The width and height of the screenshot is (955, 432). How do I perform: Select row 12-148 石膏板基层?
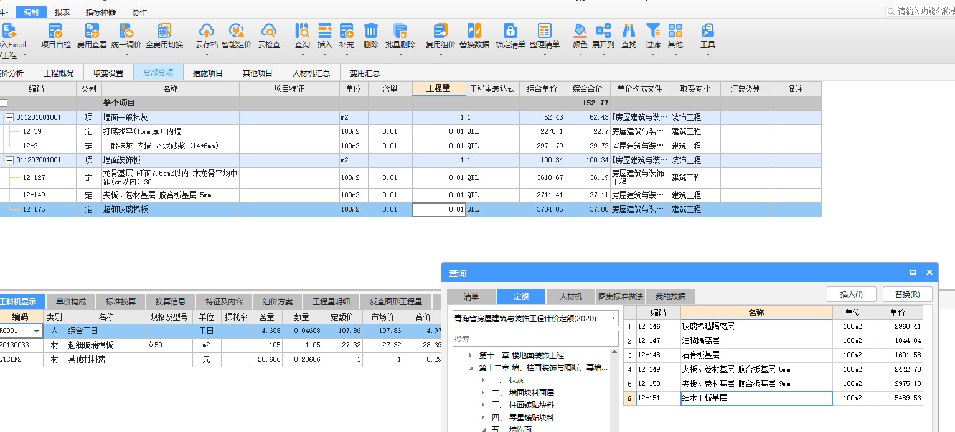pos(773,355)
